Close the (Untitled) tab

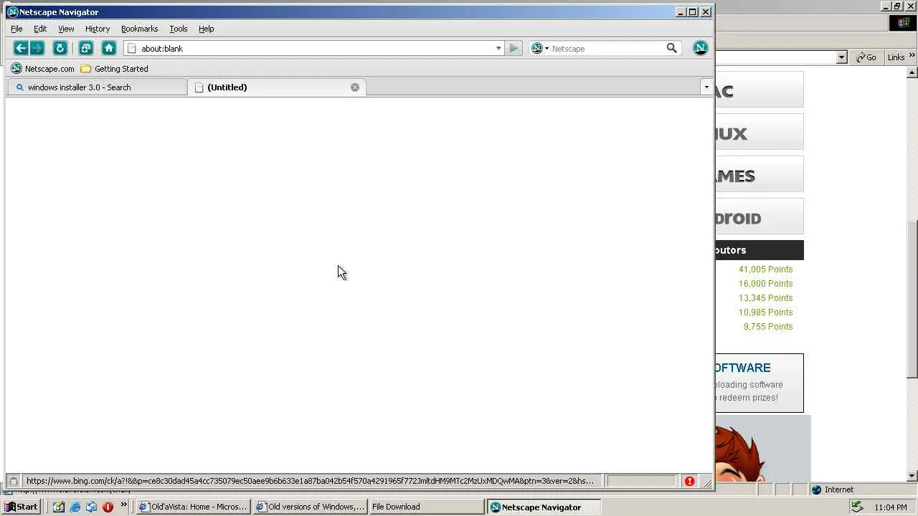355,87
